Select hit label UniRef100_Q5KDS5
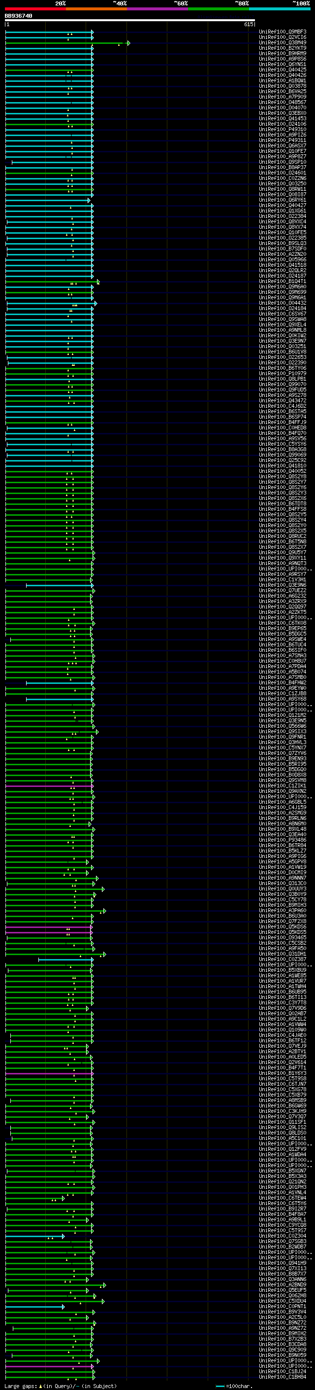 [x=283, y=932]
